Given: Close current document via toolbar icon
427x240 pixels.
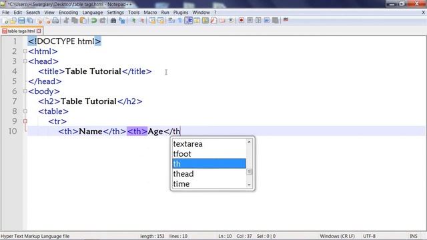Looking at the screenshot, I should coord(39,21).
